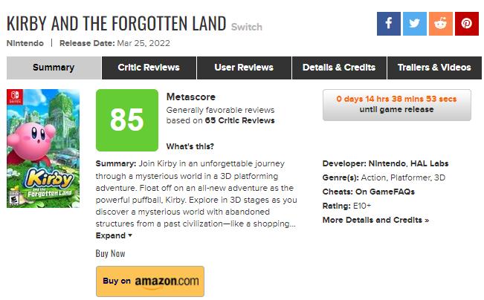Click the game release countdown box
The width and height of the screenshot is (484, 300).
point(396,105)
